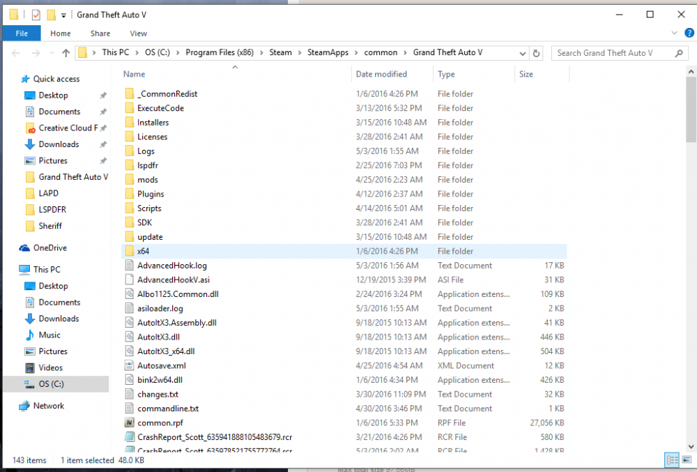Open Customize Quick Access Toolbar dropdown
Image resolution: width=697 pixels, height=472 pixels.
[x=63, y=15]
